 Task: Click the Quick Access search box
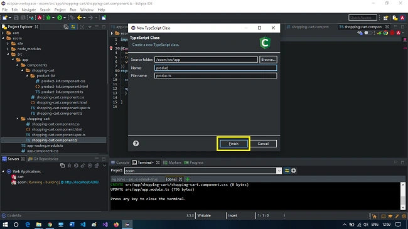pyautogui.click(x=363, y=18)
